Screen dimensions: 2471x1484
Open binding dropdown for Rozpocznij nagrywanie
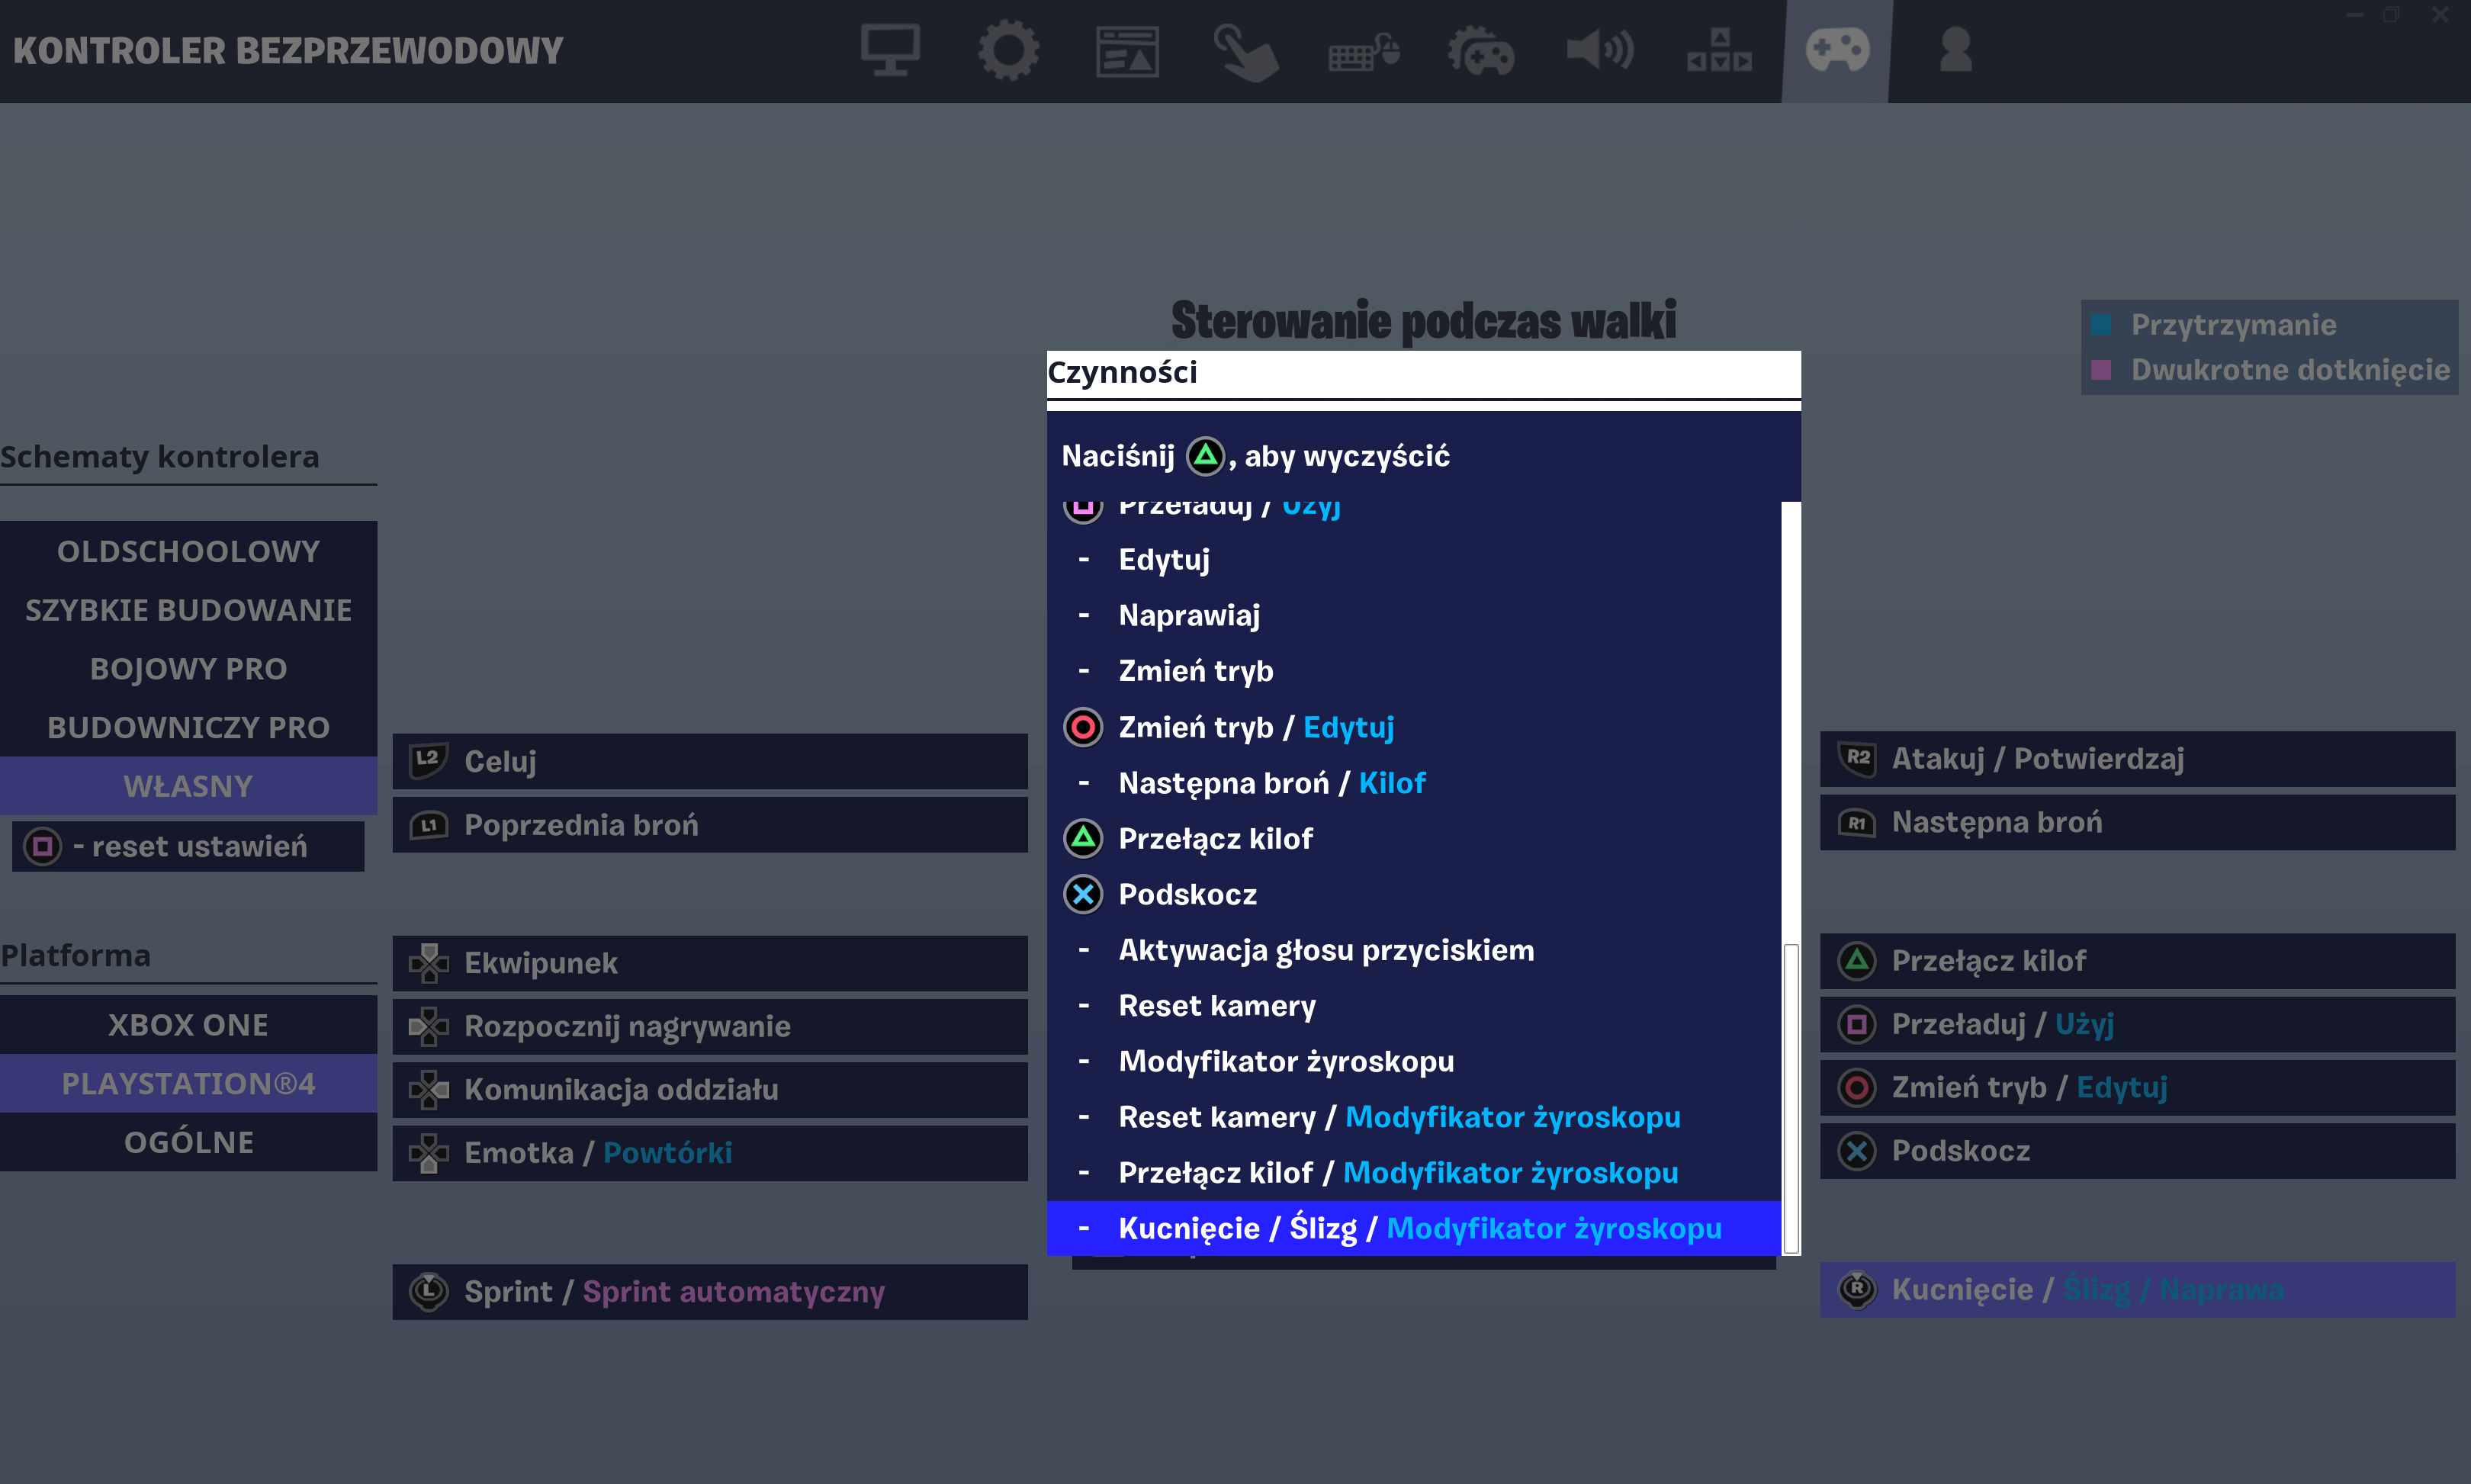pyautogui.click(x=710, y=1026)
